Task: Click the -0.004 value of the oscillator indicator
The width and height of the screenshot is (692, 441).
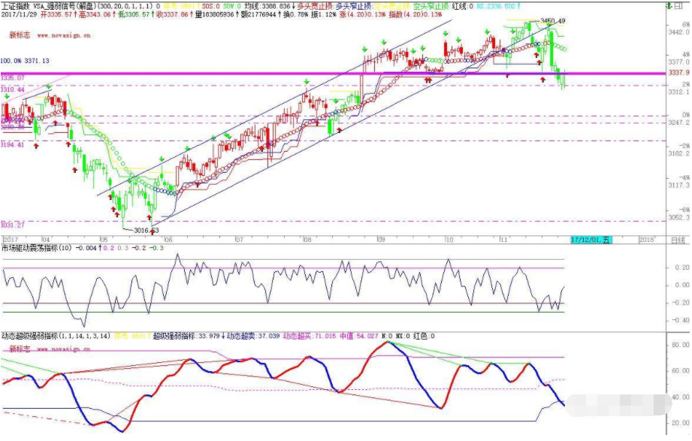Action: [86, 248]
